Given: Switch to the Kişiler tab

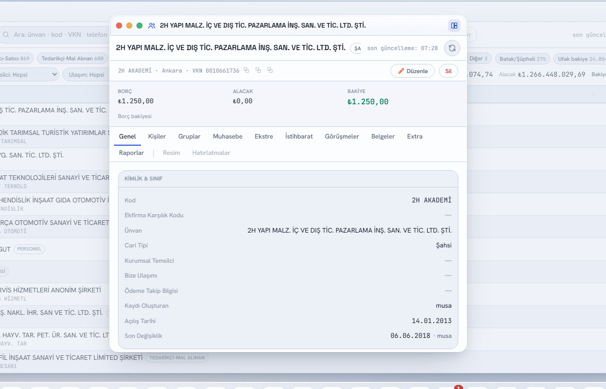Looking at the screenshot, I should [157, 136].
